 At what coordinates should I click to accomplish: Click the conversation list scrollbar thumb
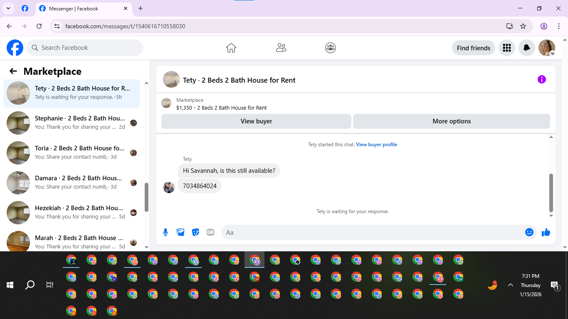point(146,197)
